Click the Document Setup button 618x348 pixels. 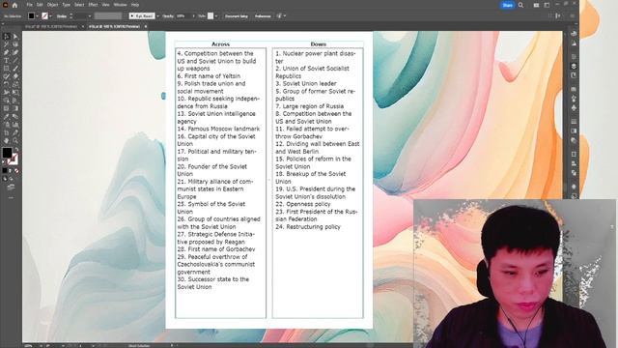tap(237, 16)
